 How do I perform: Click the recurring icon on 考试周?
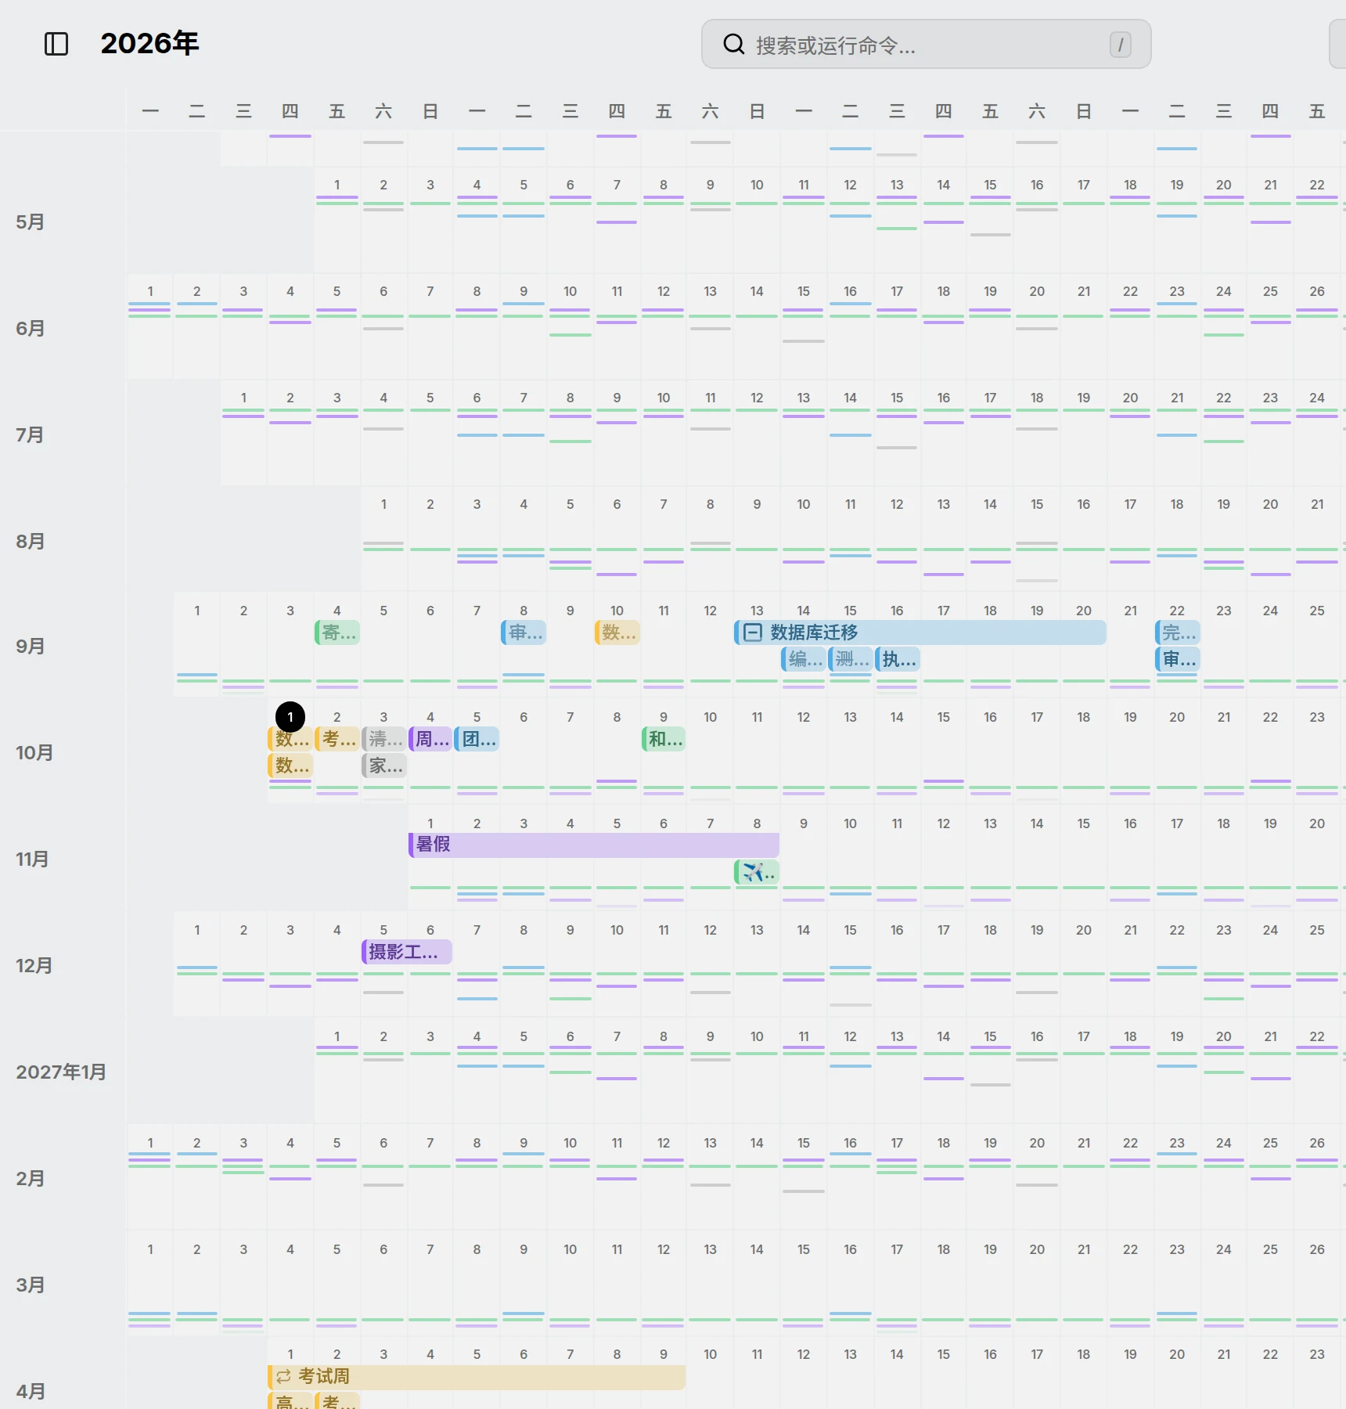(x=283, y=1376)
